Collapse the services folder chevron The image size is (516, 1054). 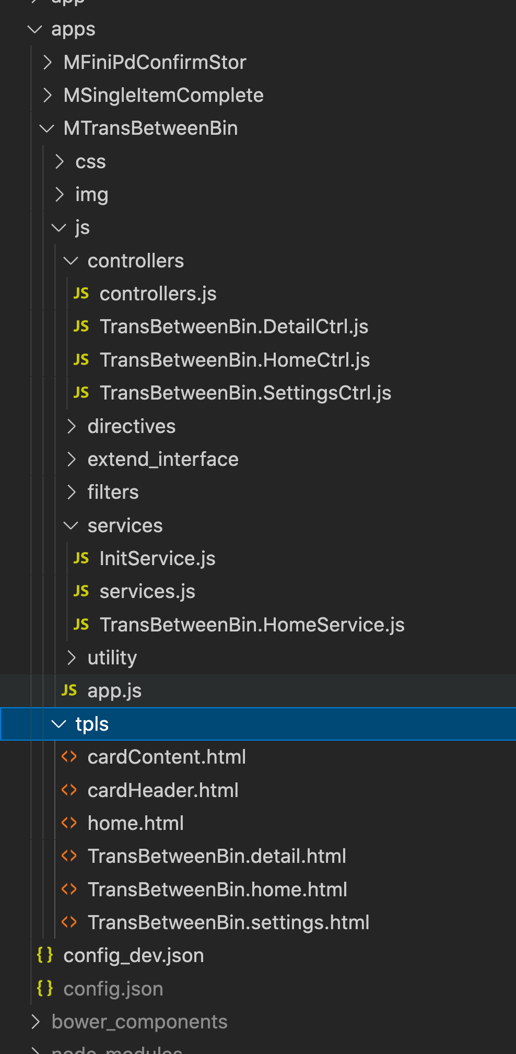71,525
